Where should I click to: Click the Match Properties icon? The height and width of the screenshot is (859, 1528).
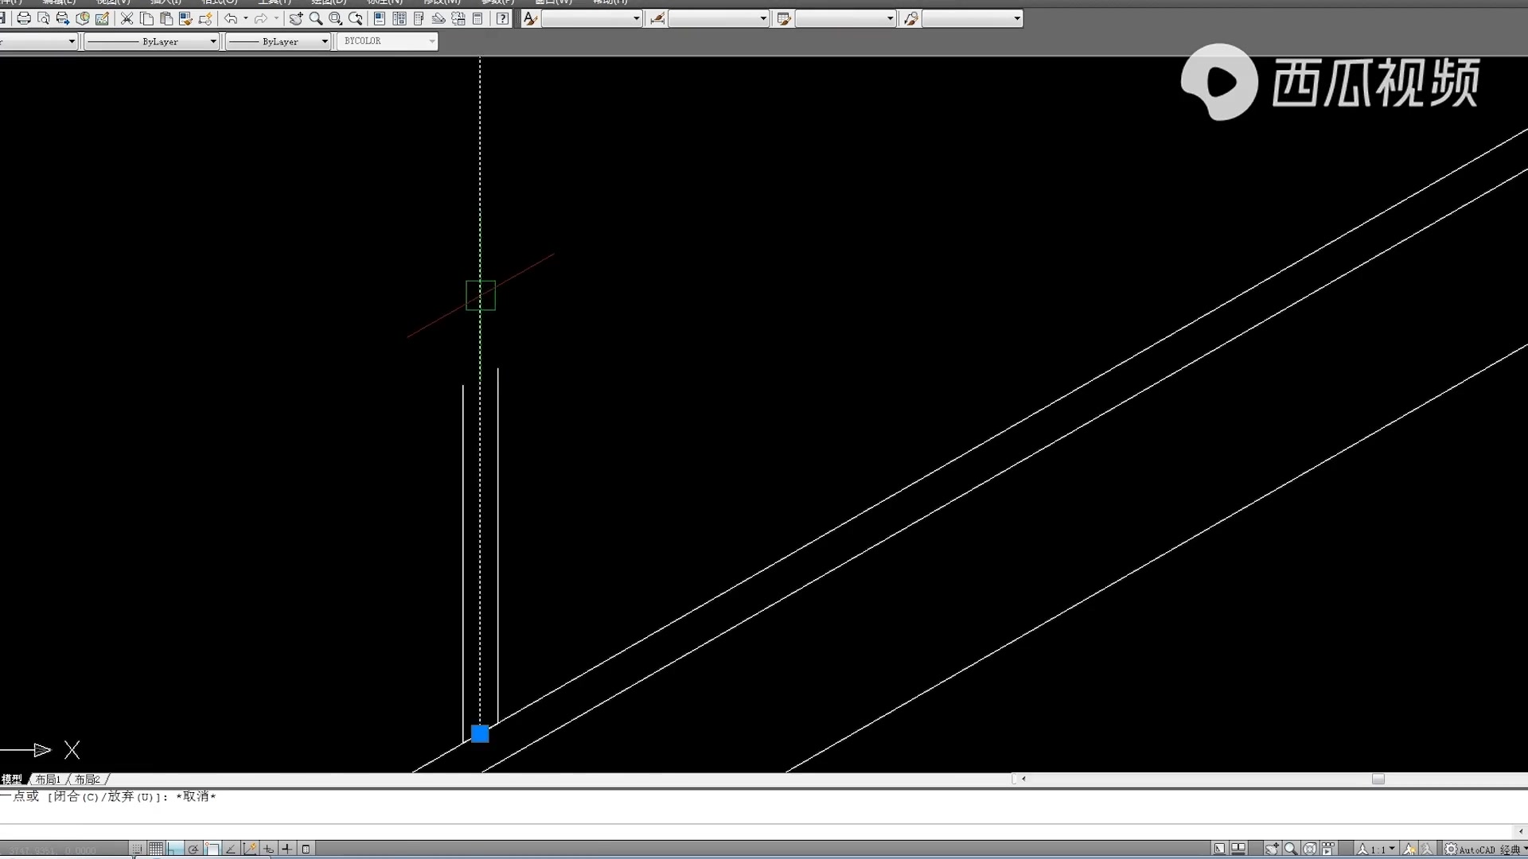tap(185, 18)
